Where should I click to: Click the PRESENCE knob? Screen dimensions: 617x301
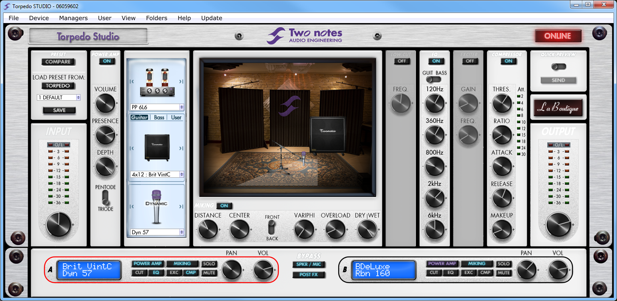105,135
